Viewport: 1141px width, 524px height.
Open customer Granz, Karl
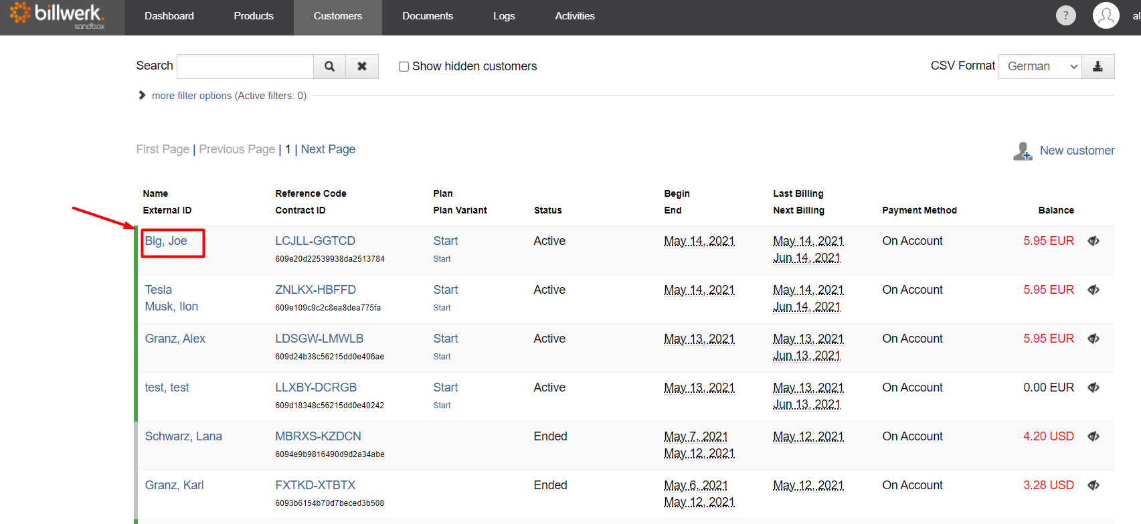click(175, 485)
